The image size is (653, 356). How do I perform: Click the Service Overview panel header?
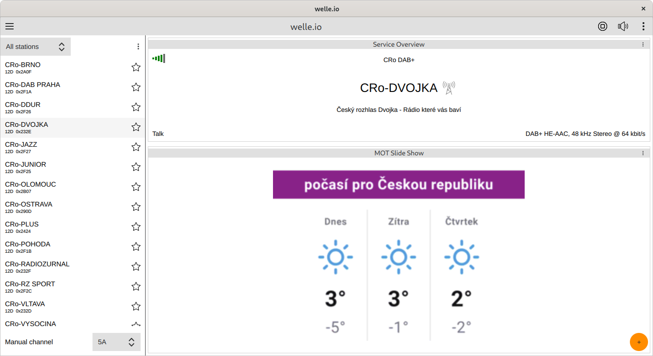(x=399, y=44)
